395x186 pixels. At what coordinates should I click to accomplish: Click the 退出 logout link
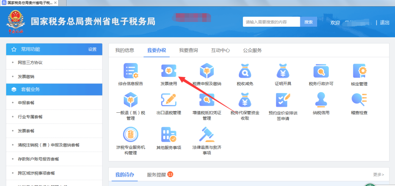coord(385,22)
